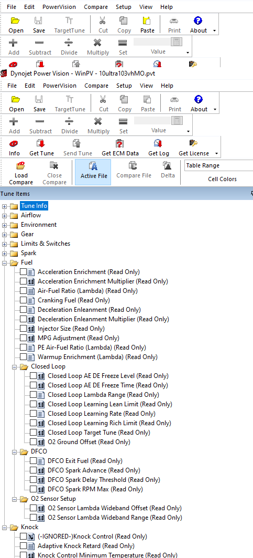Expand the Spark folder node
Image resolution: width=253 pixels, height=558 pixels.
pos(4,254)
